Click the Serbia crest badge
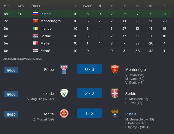This screenshot has height=134, width=174. 115,93
